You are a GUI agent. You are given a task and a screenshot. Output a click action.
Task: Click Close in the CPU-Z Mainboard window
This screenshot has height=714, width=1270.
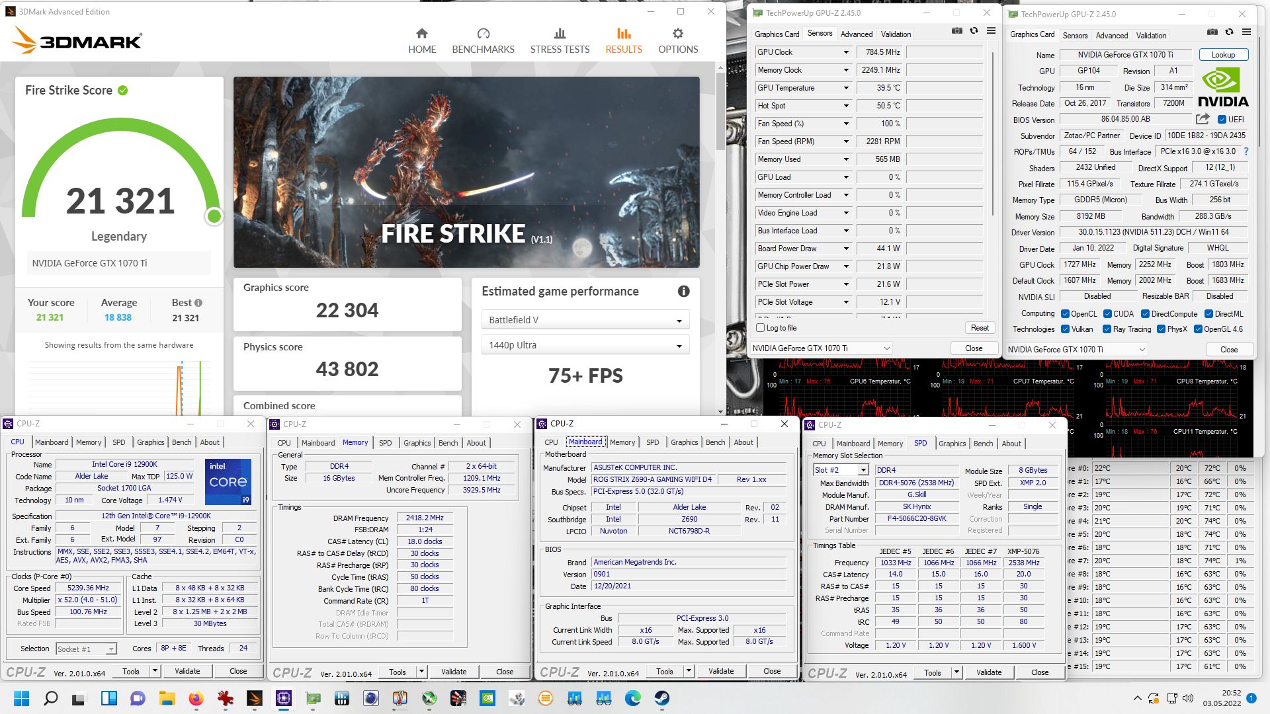(772, 671)
